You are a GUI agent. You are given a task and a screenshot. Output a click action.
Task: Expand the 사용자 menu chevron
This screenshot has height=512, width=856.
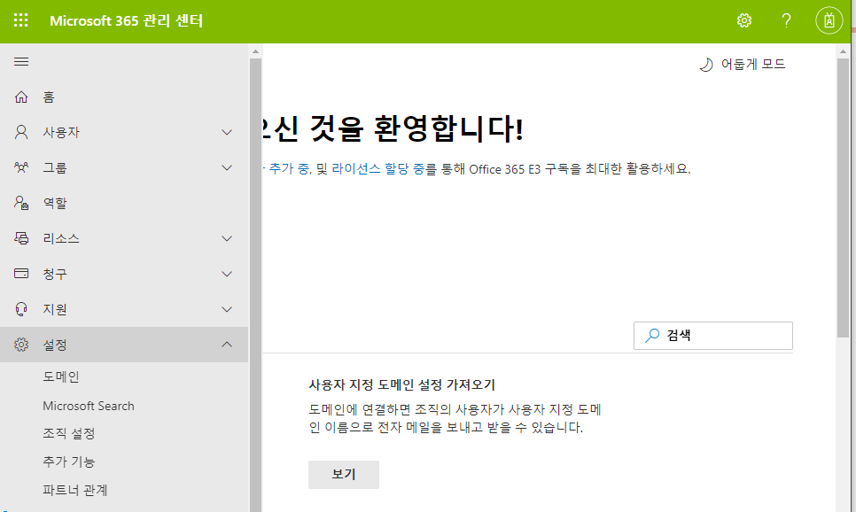227,132
